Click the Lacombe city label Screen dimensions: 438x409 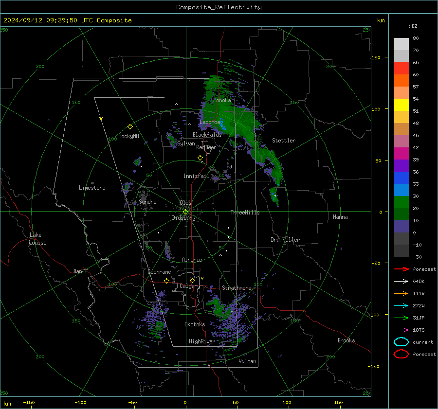pos(210,122)
